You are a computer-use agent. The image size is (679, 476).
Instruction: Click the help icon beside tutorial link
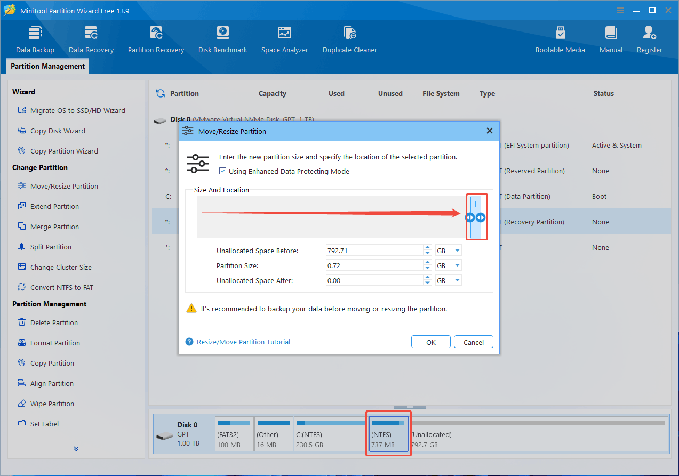[x=189, y=342]
